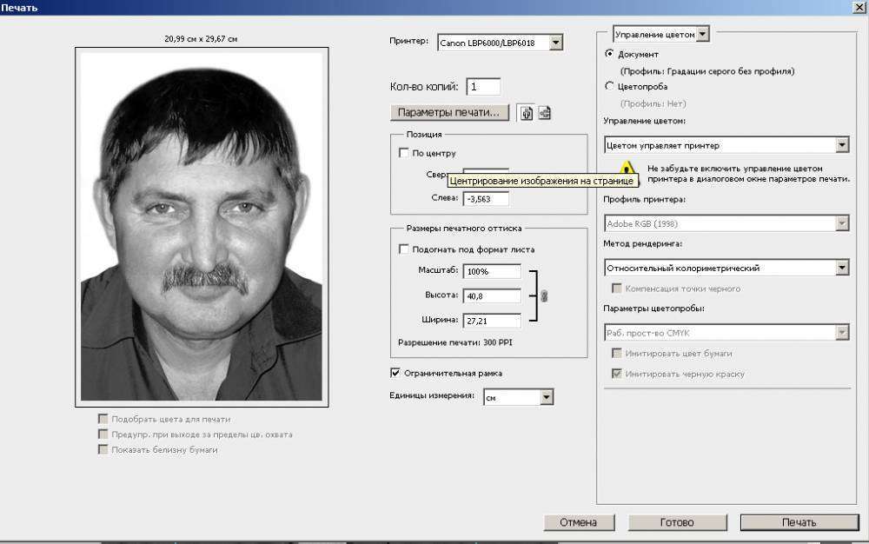Open Метод рендеринга dropdown
Viewport: 869px width, 544px height.
(x=841, y=268)
